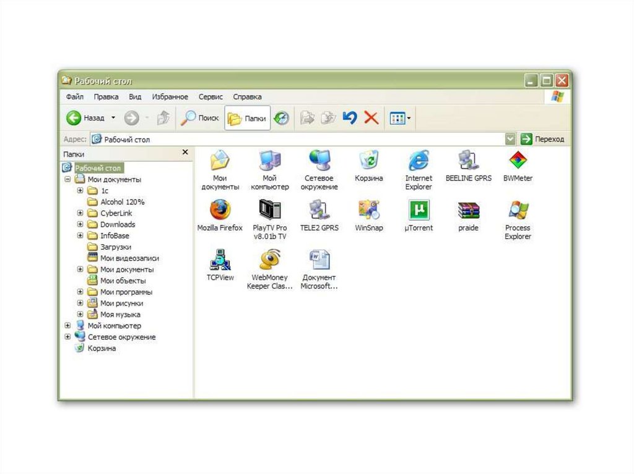Expand the Мой компьютер tree node
Viewport: 634px width, 474px height.
click(x=68, y=326)
